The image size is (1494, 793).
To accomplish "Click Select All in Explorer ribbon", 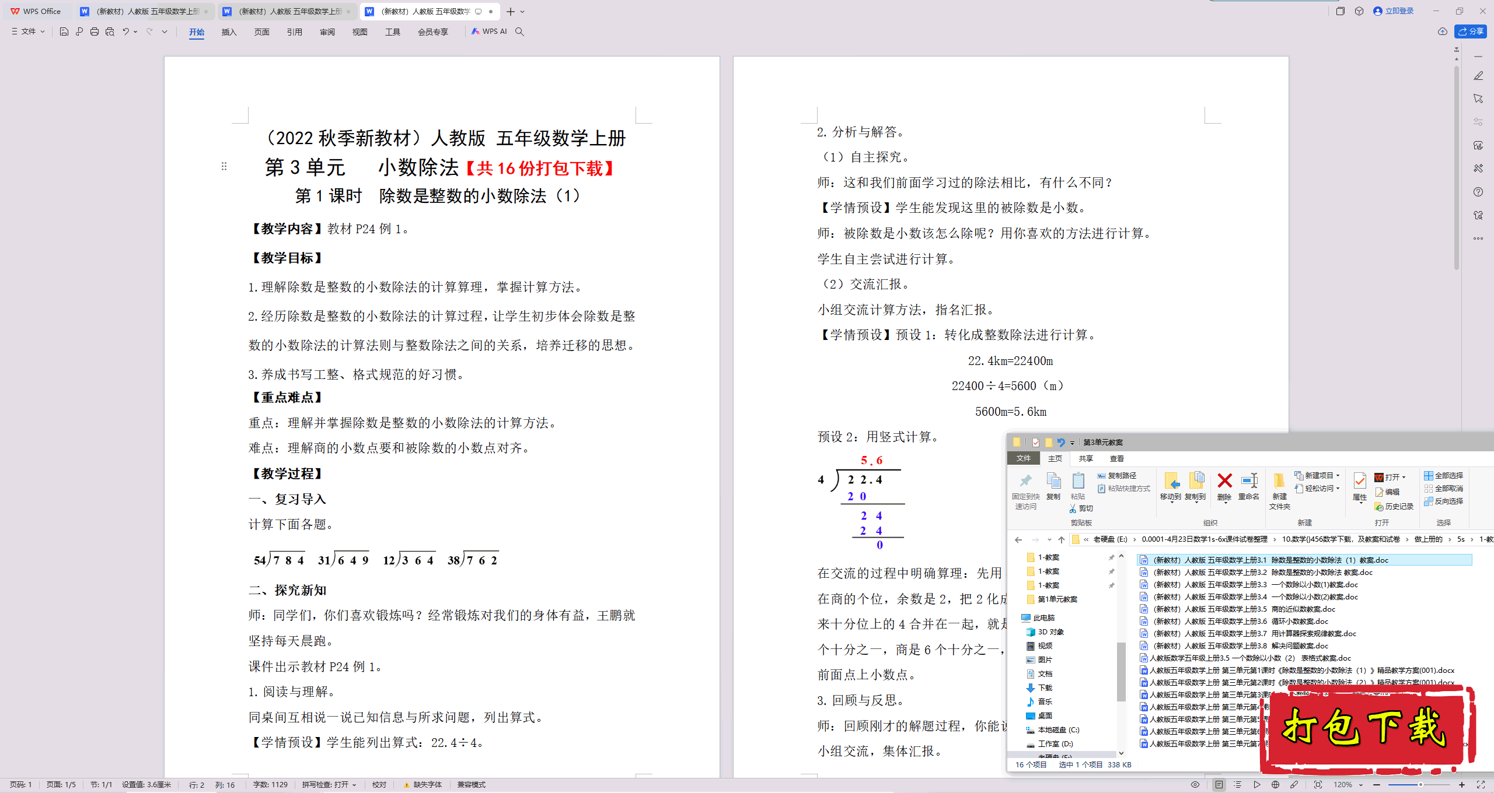I will [x=1444, y=476].
